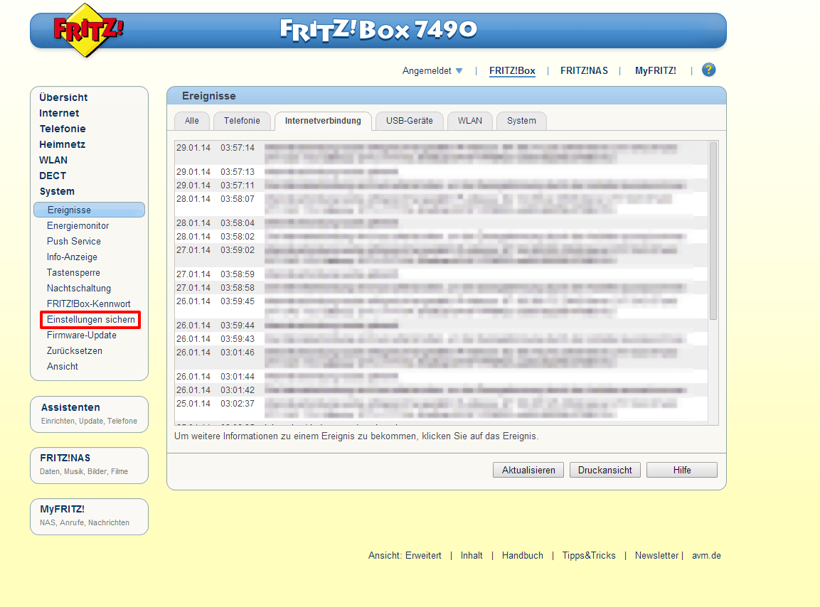Click the FRITZ! logo icon
The image size is (820, 607).
[88, 31]
